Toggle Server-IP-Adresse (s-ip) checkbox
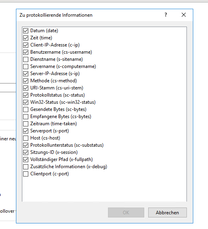 (26, 74)
